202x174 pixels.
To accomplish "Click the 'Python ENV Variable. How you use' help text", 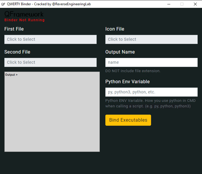I will (150, 103).
